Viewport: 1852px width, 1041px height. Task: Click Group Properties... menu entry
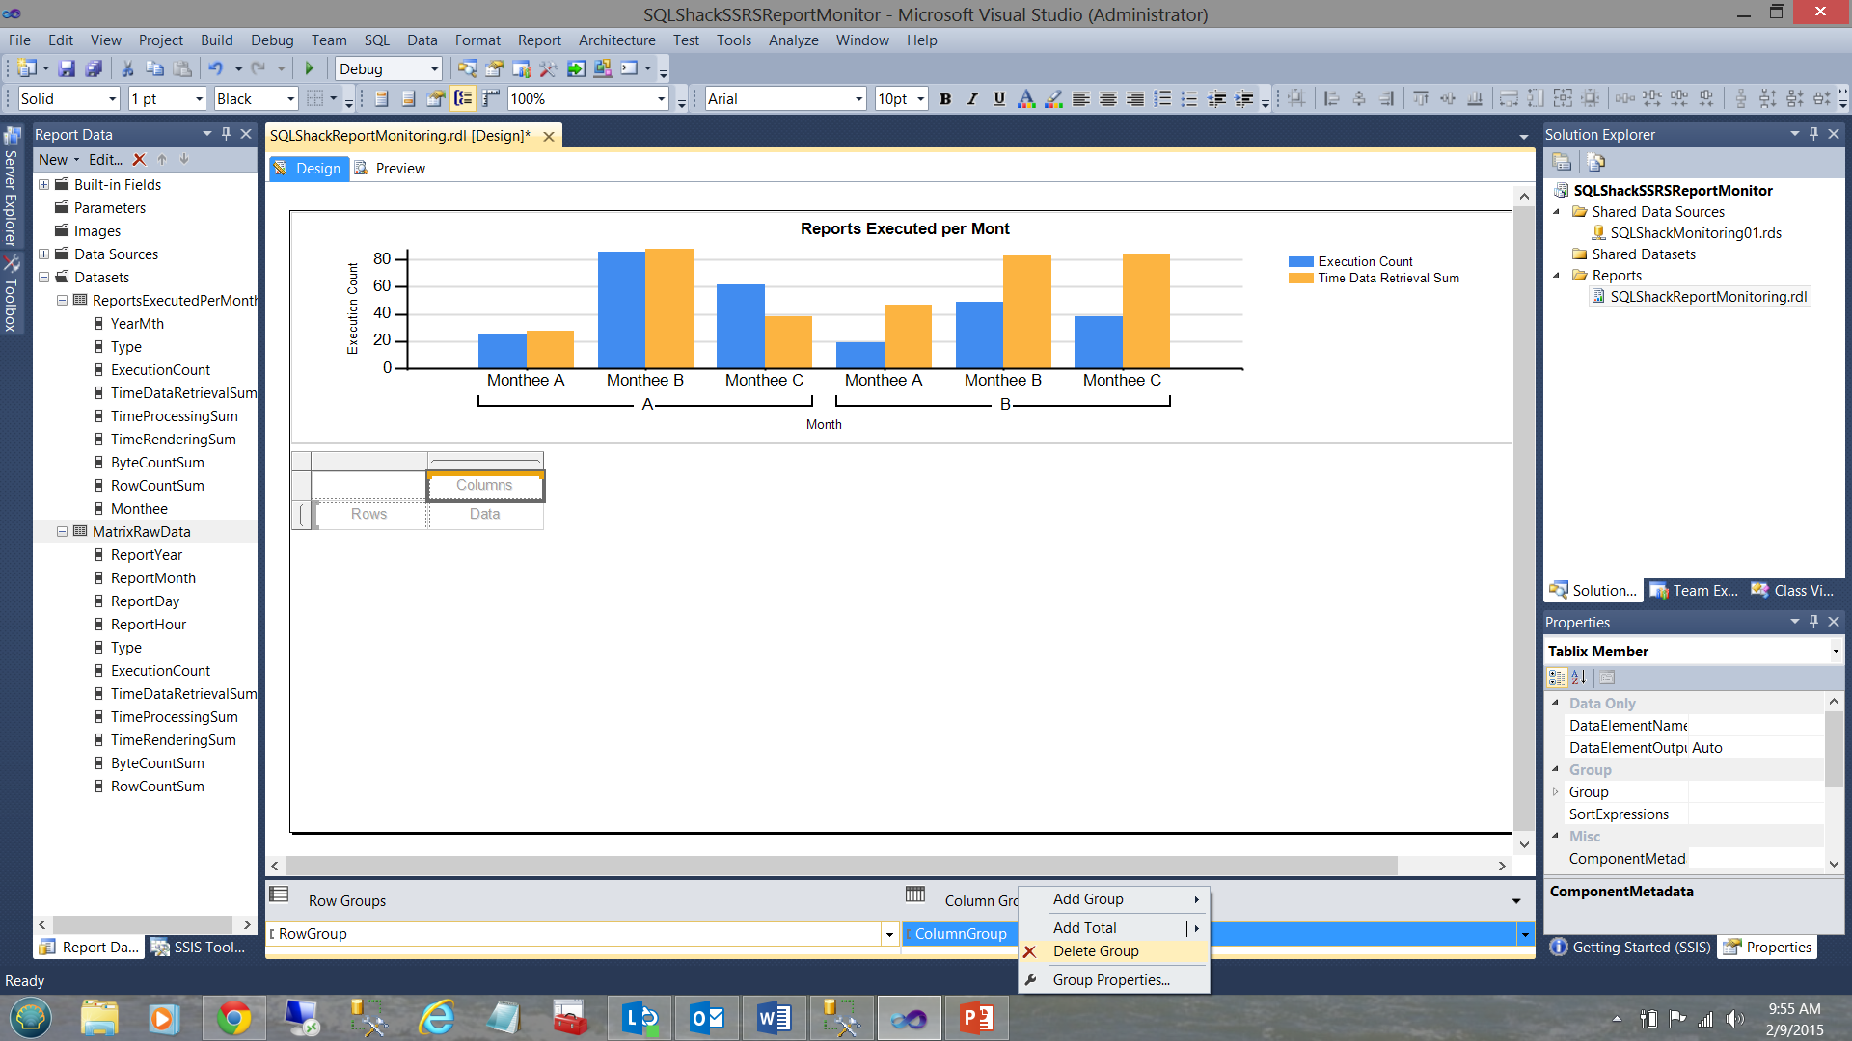click(x=1111, y=980)
